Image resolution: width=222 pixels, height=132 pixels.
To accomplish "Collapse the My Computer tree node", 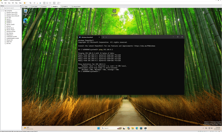I will [x=2, y=11].
